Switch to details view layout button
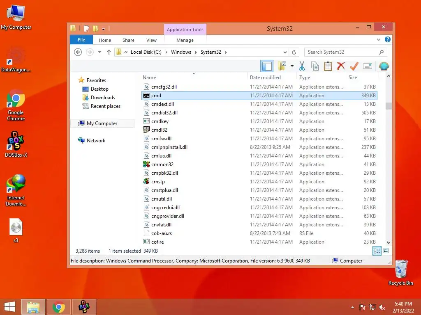This screenshot has height=315, width=421. (377, 251)
